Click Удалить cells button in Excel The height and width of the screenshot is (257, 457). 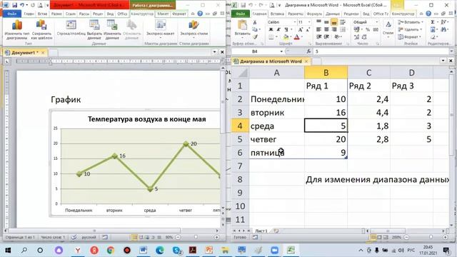pyautogui.click(x=410, y=29)
